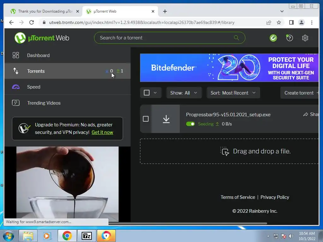Click the Torrents up-down arrows icon
The height and width of the screenshot is (242, 323).
coord(16,71)
